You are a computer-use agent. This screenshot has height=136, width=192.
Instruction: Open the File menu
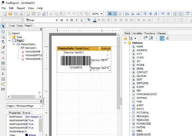(x=4, y=8)
